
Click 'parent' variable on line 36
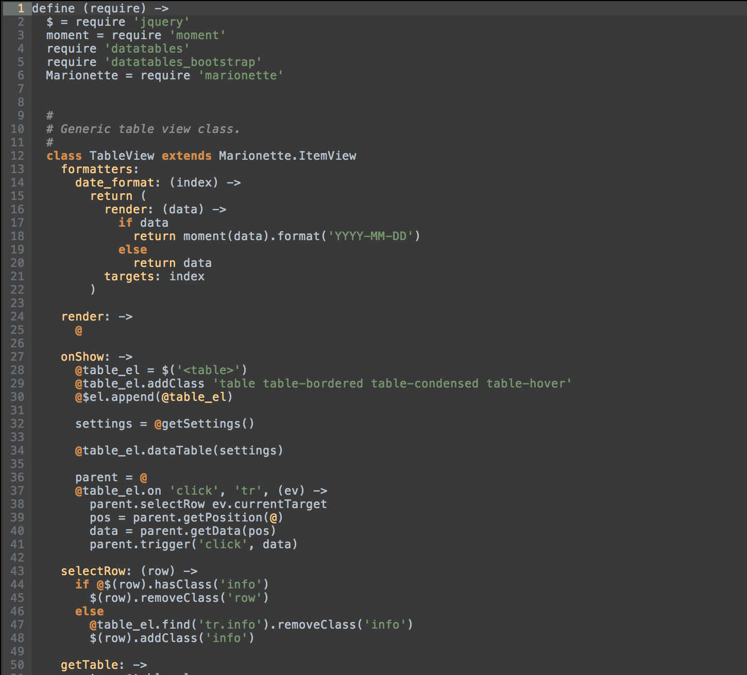96,477
